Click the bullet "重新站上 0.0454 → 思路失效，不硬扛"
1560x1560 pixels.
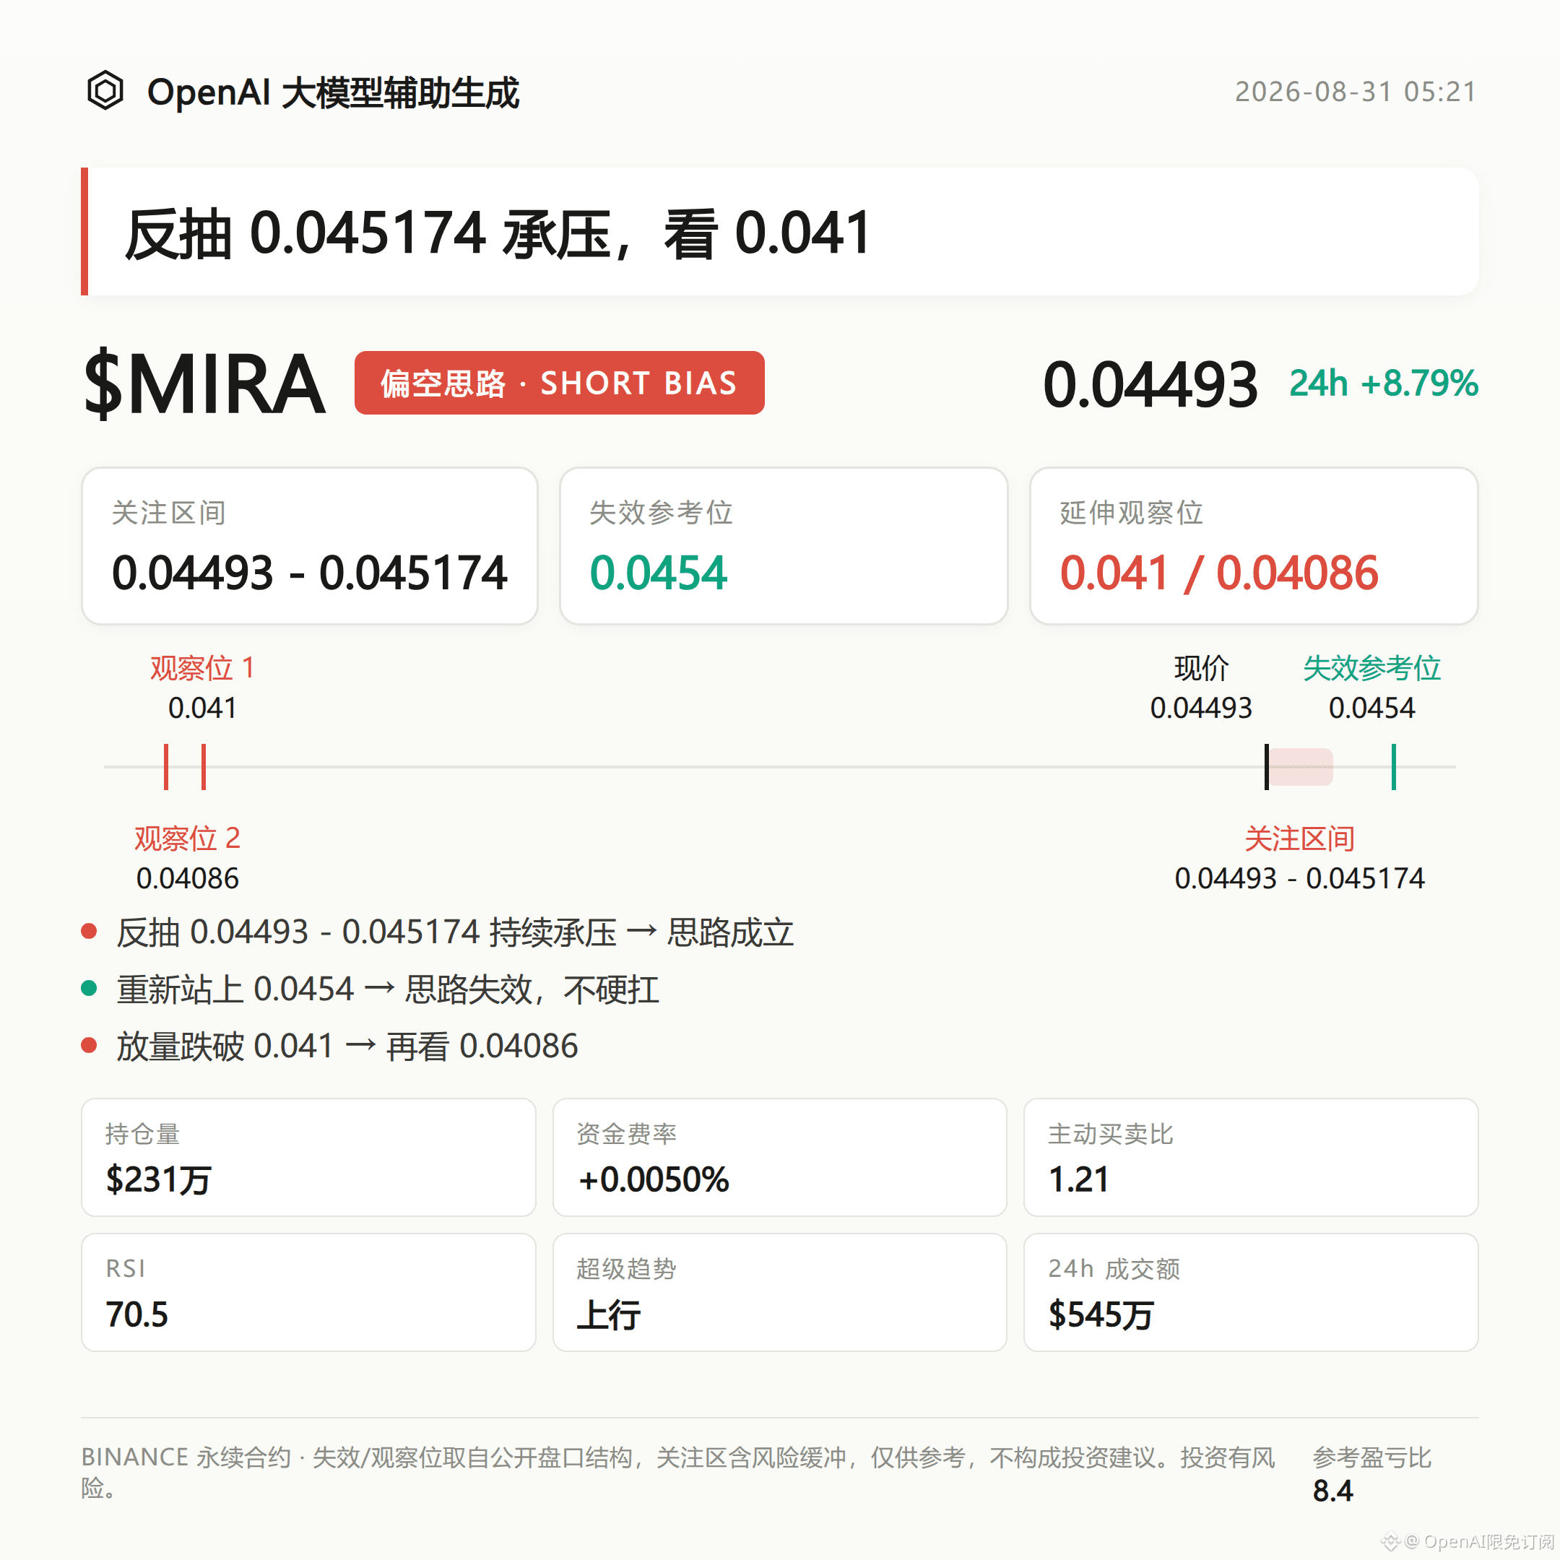pyautogui.click(x=388, y=989)
